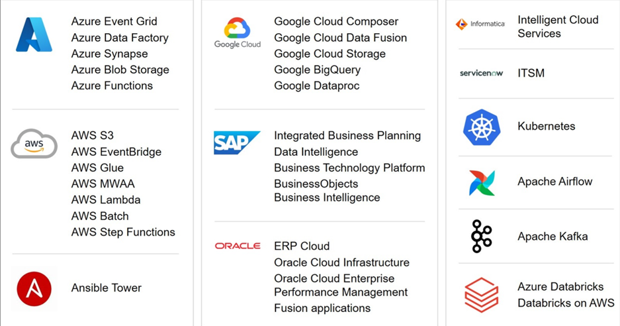Click the Informatica logo
The image size is (620, 326).
[x=480, y=24]
